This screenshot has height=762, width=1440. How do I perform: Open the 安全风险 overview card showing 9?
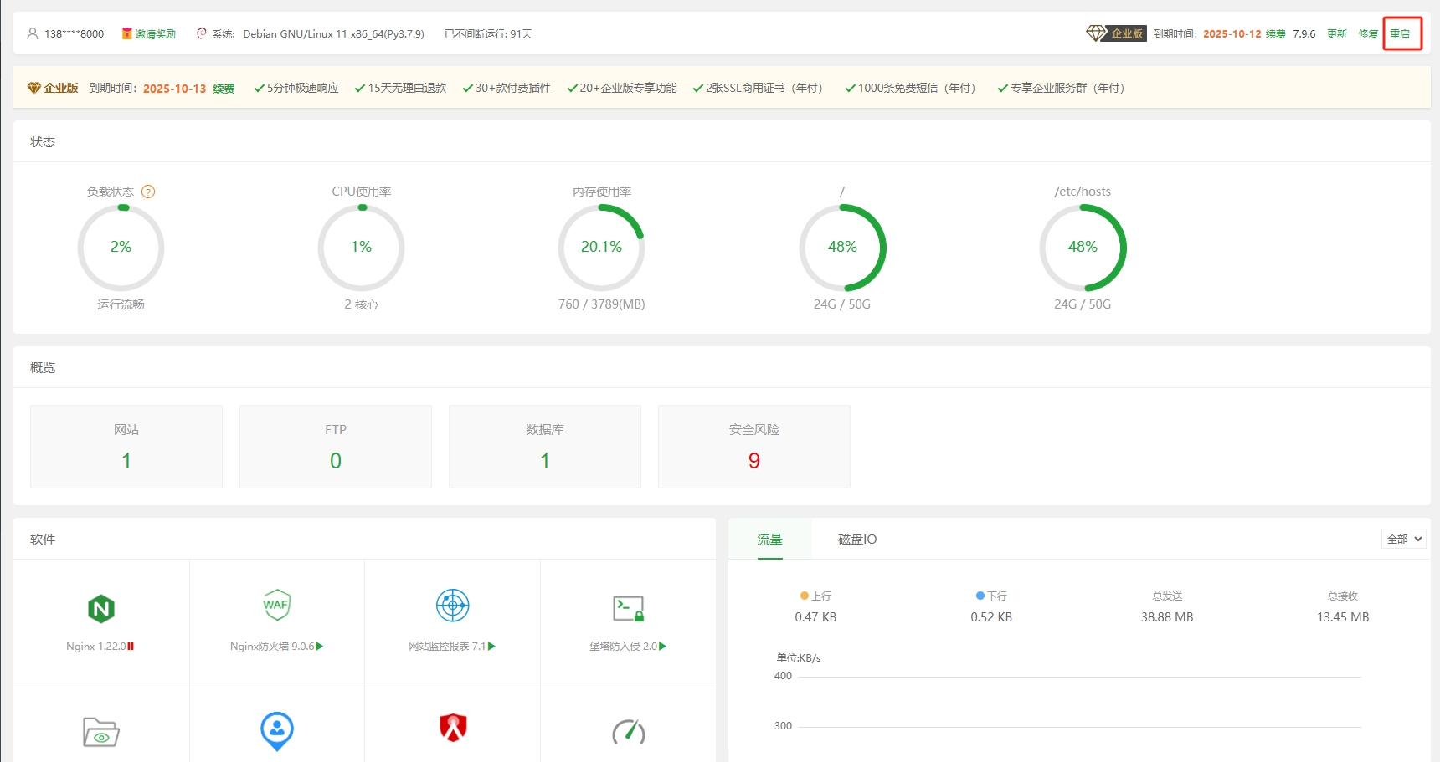753,447
